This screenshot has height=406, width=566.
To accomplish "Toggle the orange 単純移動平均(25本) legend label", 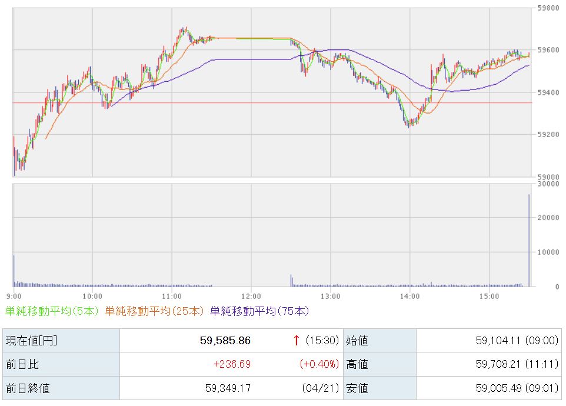I will (154, 311).
